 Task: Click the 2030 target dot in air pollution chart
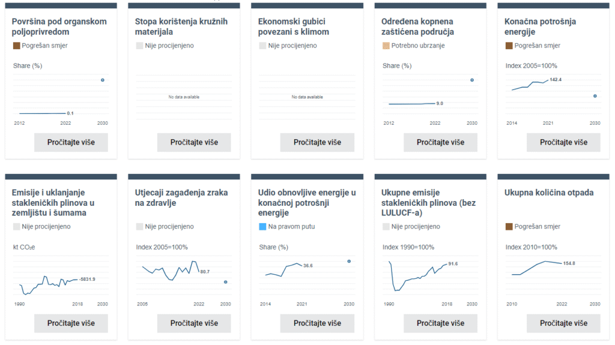226,281
